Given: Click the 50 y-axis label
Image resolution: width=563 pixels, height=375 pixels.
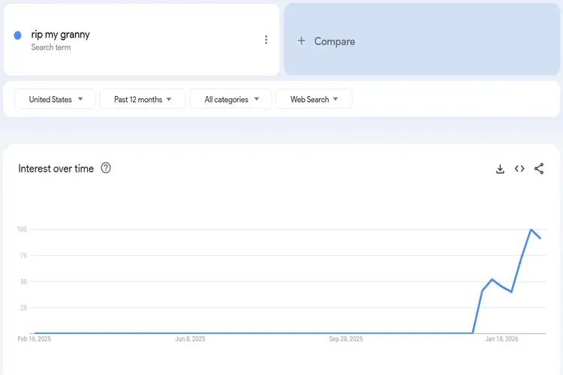Looking at the screenshot, I should tap(23, 282).
